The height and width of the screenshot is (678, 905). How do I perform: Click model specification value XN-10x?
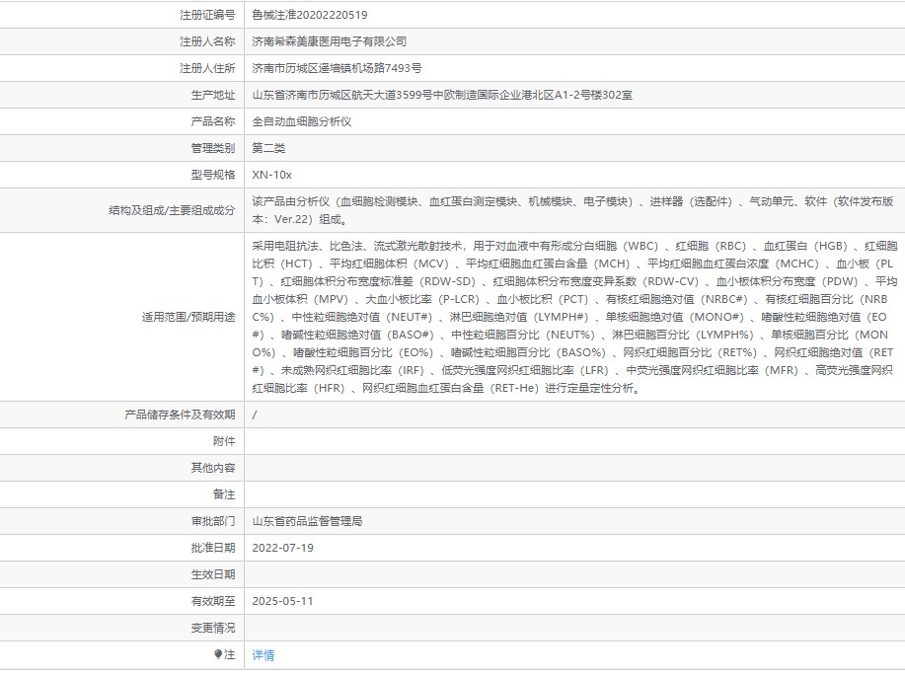coord(271,175)
